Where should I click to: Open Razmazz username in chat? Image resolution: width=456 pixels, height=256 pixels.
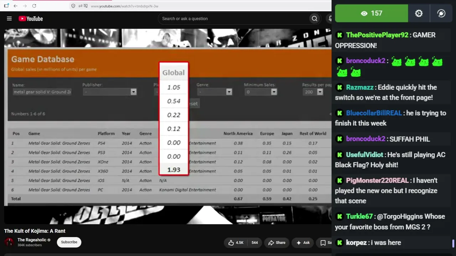click(360, 87)
